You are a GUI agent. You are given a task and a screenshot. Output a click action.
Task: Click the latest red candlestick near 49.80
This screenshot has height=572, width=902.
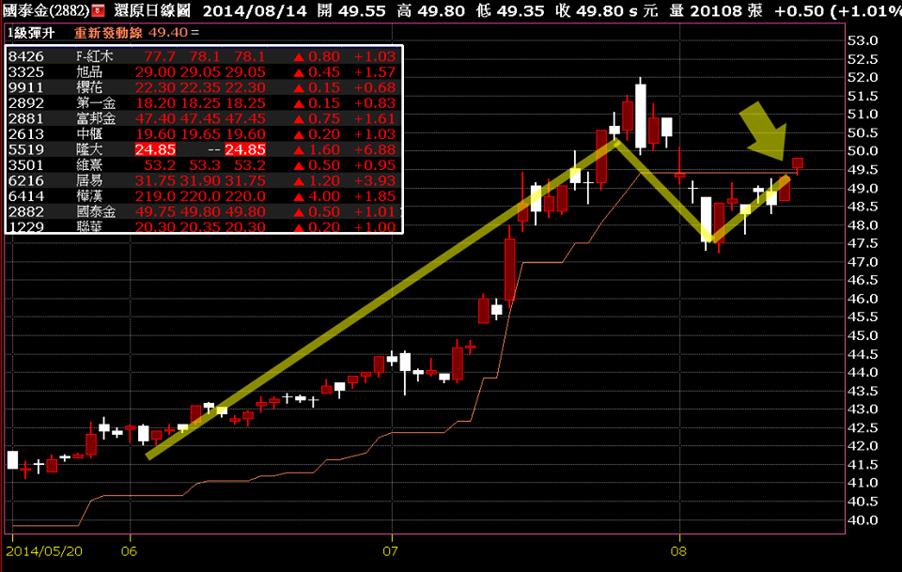[798, 163]
